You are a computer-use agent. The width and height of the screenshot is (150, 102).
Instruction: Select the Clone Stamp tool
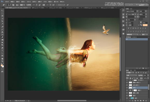2,32
